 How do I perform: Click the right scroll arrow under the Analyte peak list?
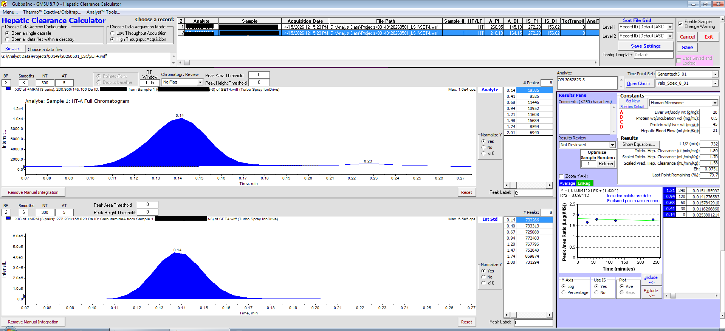coord(550,185)
